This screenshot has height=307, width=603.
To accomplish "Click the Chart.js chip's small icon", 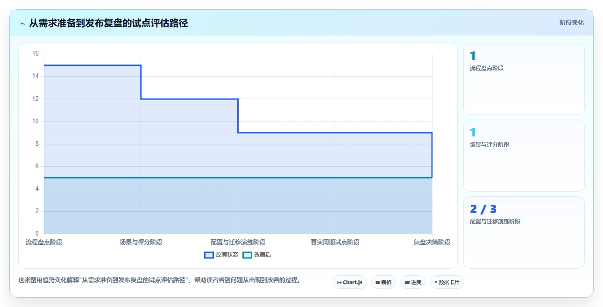I will tap(339, 282).
